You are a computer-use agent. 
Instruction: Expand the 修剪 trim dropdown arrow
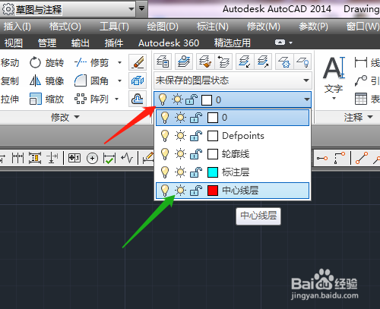[x=119, y=62]
